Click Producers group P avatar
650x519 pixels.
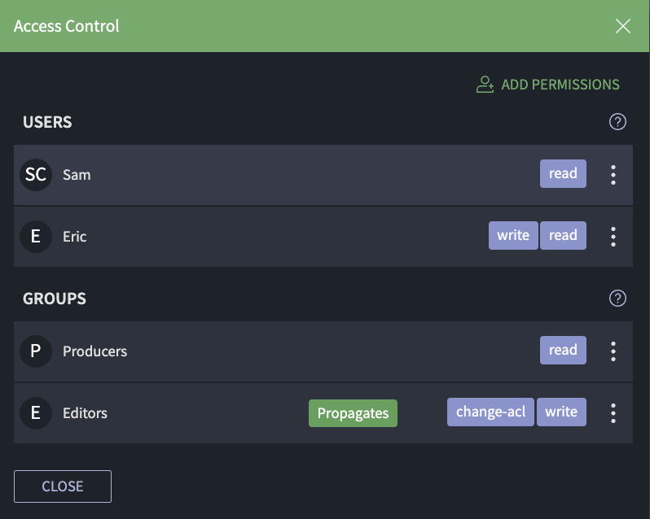click(36, 351)
